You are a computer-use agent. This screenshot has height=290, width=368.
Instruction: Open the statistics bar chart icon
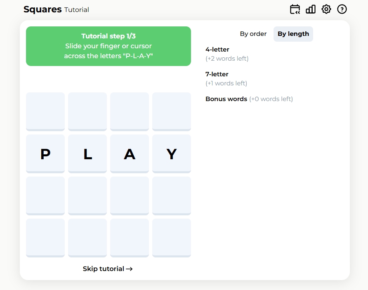coord(311,9)
